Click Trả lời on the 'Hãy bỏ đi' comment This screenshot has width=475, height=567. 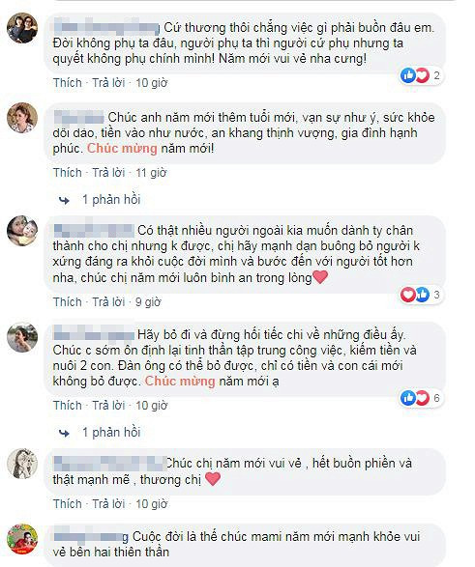tap(108, 406)
